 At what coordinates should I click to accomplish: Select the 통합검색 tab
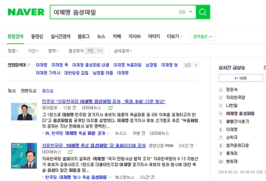(16, 36)
